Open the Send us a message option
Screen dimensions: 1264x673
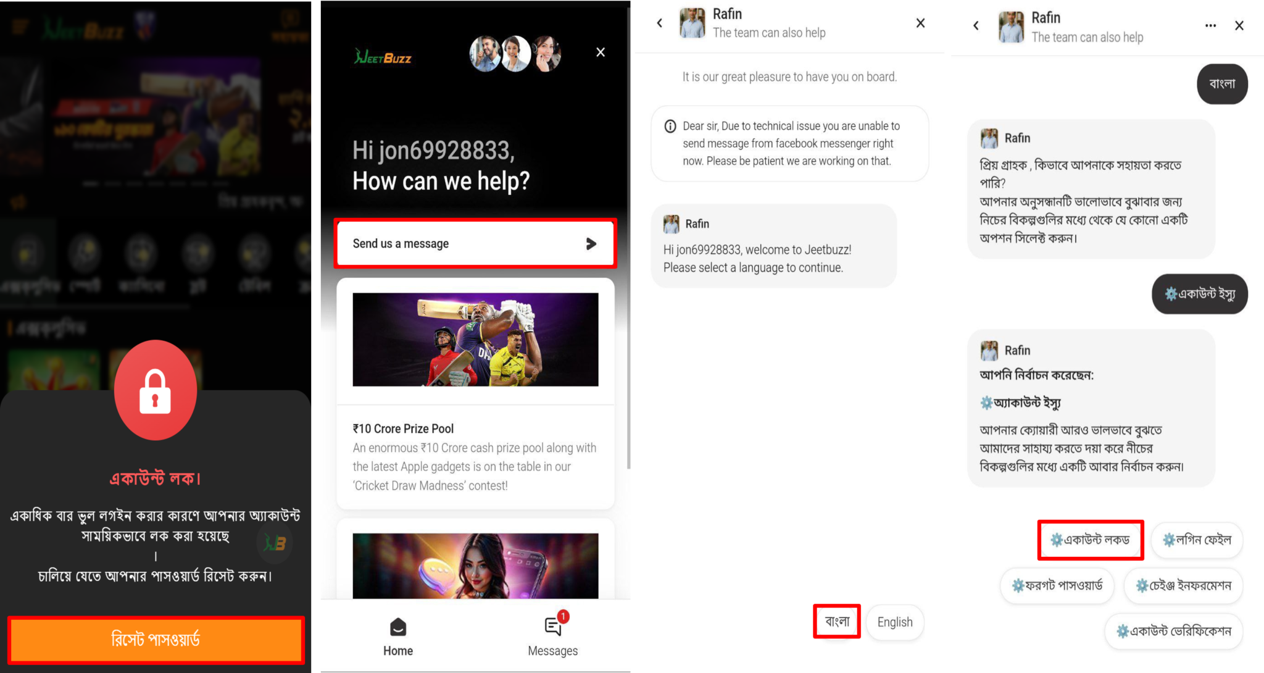point(475,243)
